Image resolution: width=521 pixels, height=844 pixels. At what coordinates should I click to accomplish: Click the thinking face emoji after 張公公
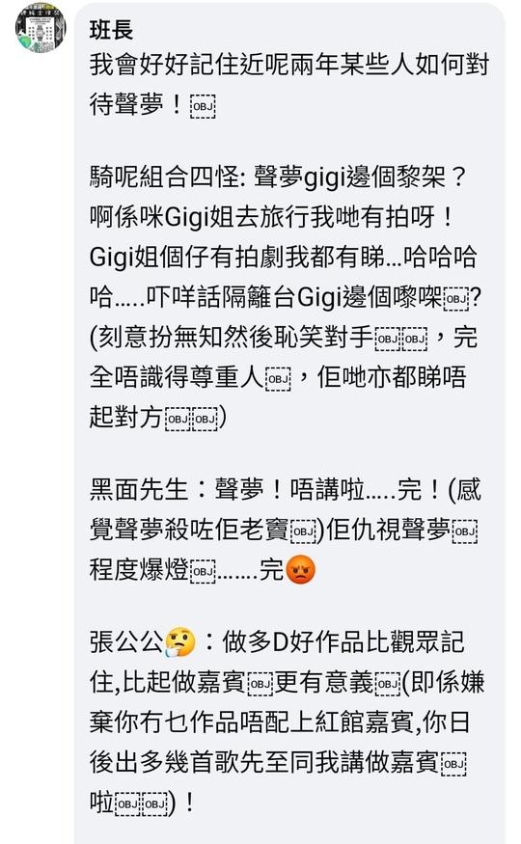tap(180, 641)
